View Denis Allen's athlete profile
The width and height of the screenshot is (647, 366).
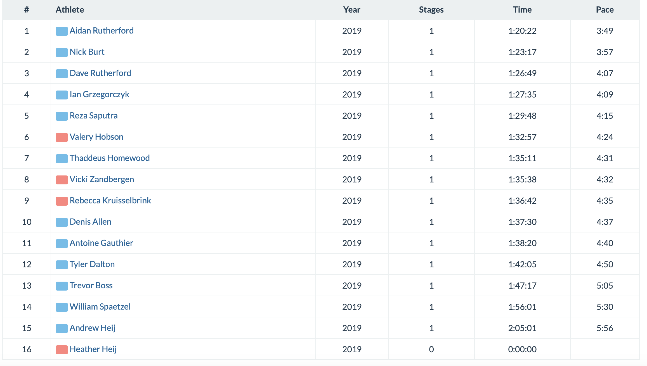90,222
